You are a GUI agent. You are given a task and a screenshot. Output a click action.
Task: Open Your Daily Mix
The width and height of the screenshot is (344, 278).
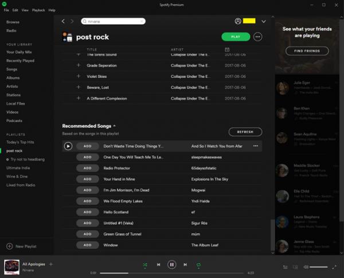point(19,52)
